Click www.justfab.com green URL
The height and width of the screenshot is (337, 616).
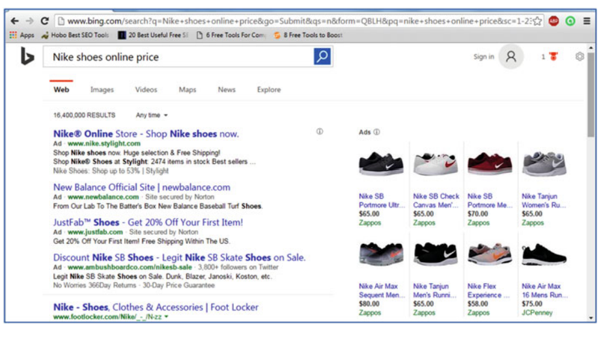point(95,232)
